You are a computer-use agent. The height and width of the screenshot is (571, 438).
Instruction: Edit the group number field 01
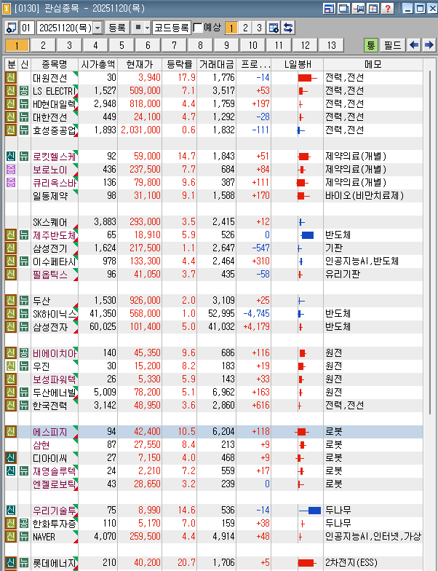click(27, 28)
